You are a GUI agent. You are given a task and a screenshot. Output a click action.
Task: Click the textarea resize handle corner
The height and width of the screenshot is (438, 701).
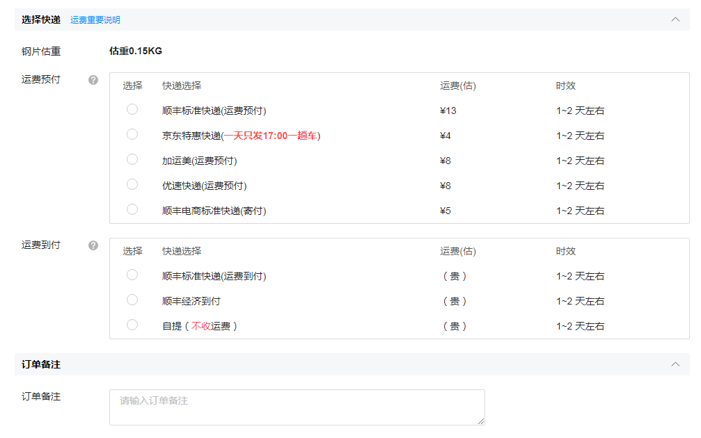click(481, 421)
